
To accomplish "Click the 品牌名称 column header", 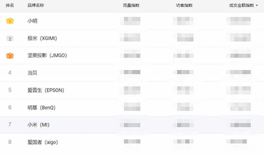I will tap(36, 5).
